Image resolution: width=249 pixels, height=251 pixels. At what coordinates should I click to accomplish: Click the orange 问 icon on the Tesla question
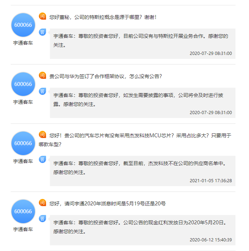[x=43, y=16]
